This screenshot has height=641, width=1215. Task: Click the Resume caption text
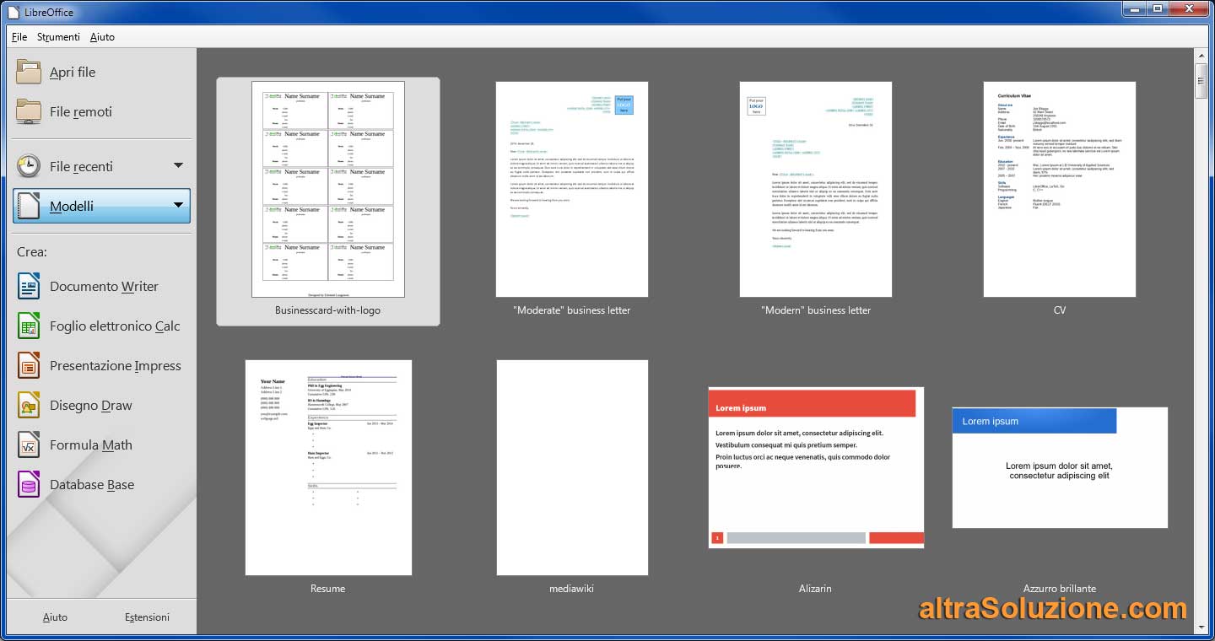pos(327,589)
